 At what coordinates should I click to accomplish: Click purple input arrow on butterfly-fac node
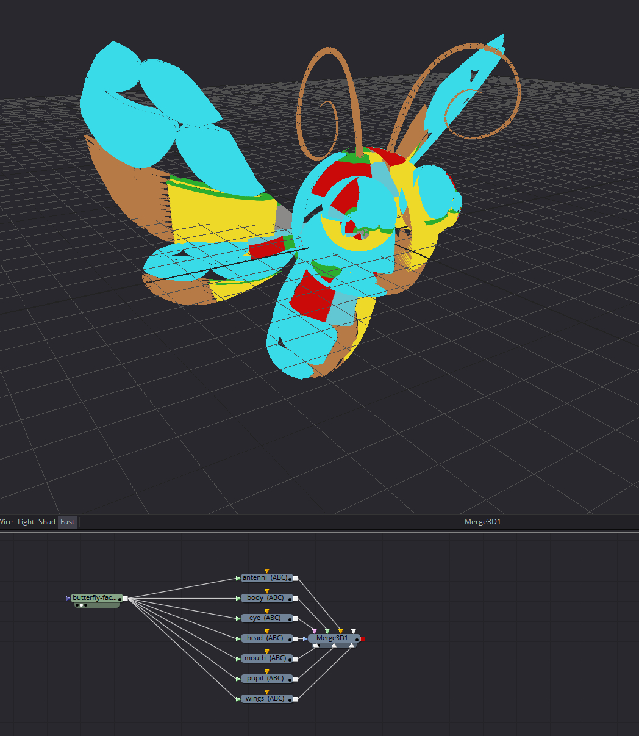pos(68,598)
